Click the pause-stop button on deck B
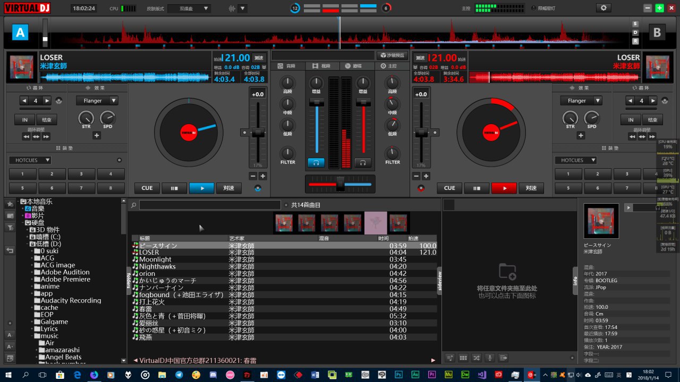680x382 pixels. pyautogui.click(x=477, y=188)
